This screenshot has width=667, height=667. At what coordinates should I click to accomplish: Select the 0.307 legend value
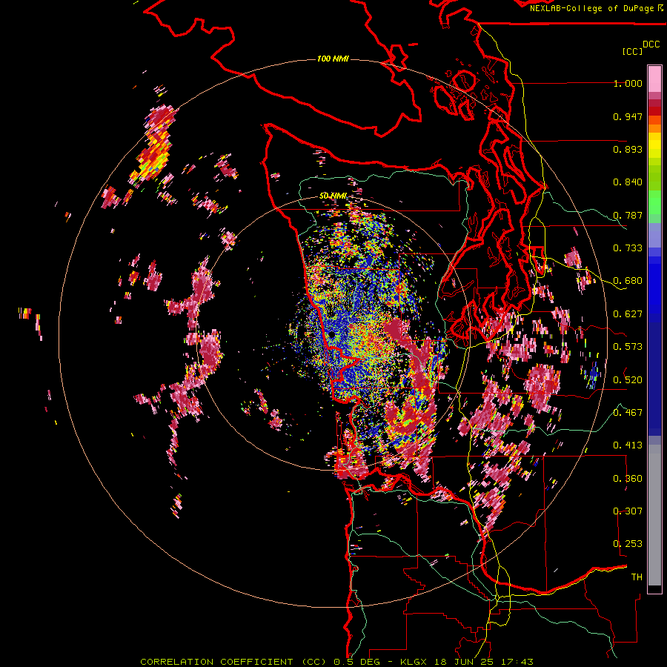[x=628, y=511]
